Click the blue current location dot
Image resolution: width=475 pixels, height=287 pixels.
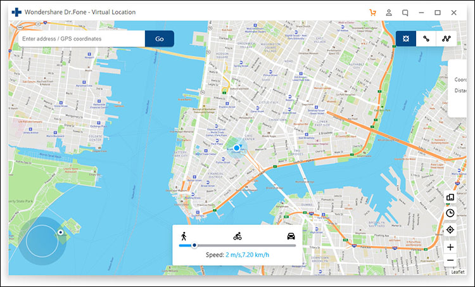point(237,148)
